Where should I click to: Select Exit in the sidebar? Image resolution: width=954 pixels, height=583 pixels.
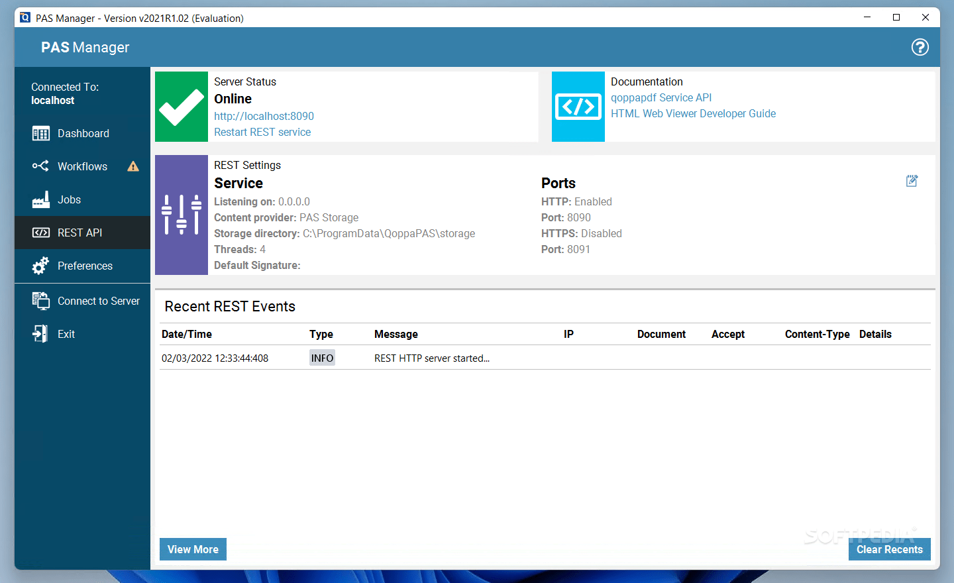(x=83, y=334)
